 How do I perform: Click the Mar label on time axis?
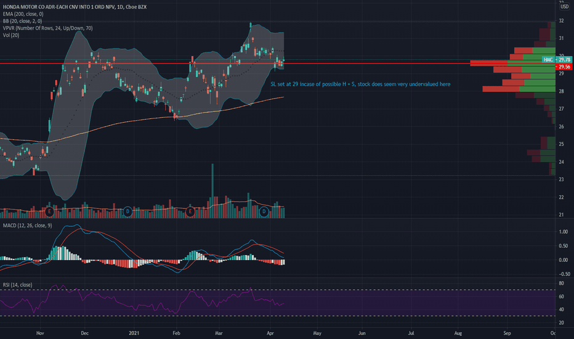click(x=219, y=333)
